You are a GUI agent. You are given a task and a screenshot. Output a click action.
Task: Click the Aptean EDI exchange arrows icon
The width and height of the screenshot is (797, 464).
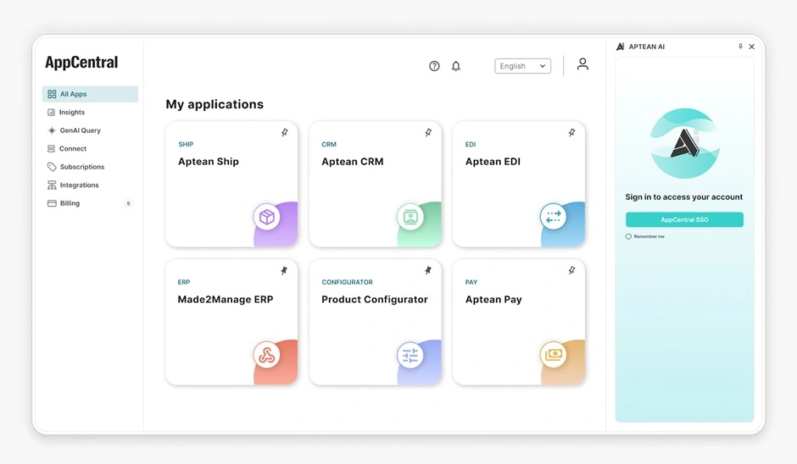(x=554, y=218)
